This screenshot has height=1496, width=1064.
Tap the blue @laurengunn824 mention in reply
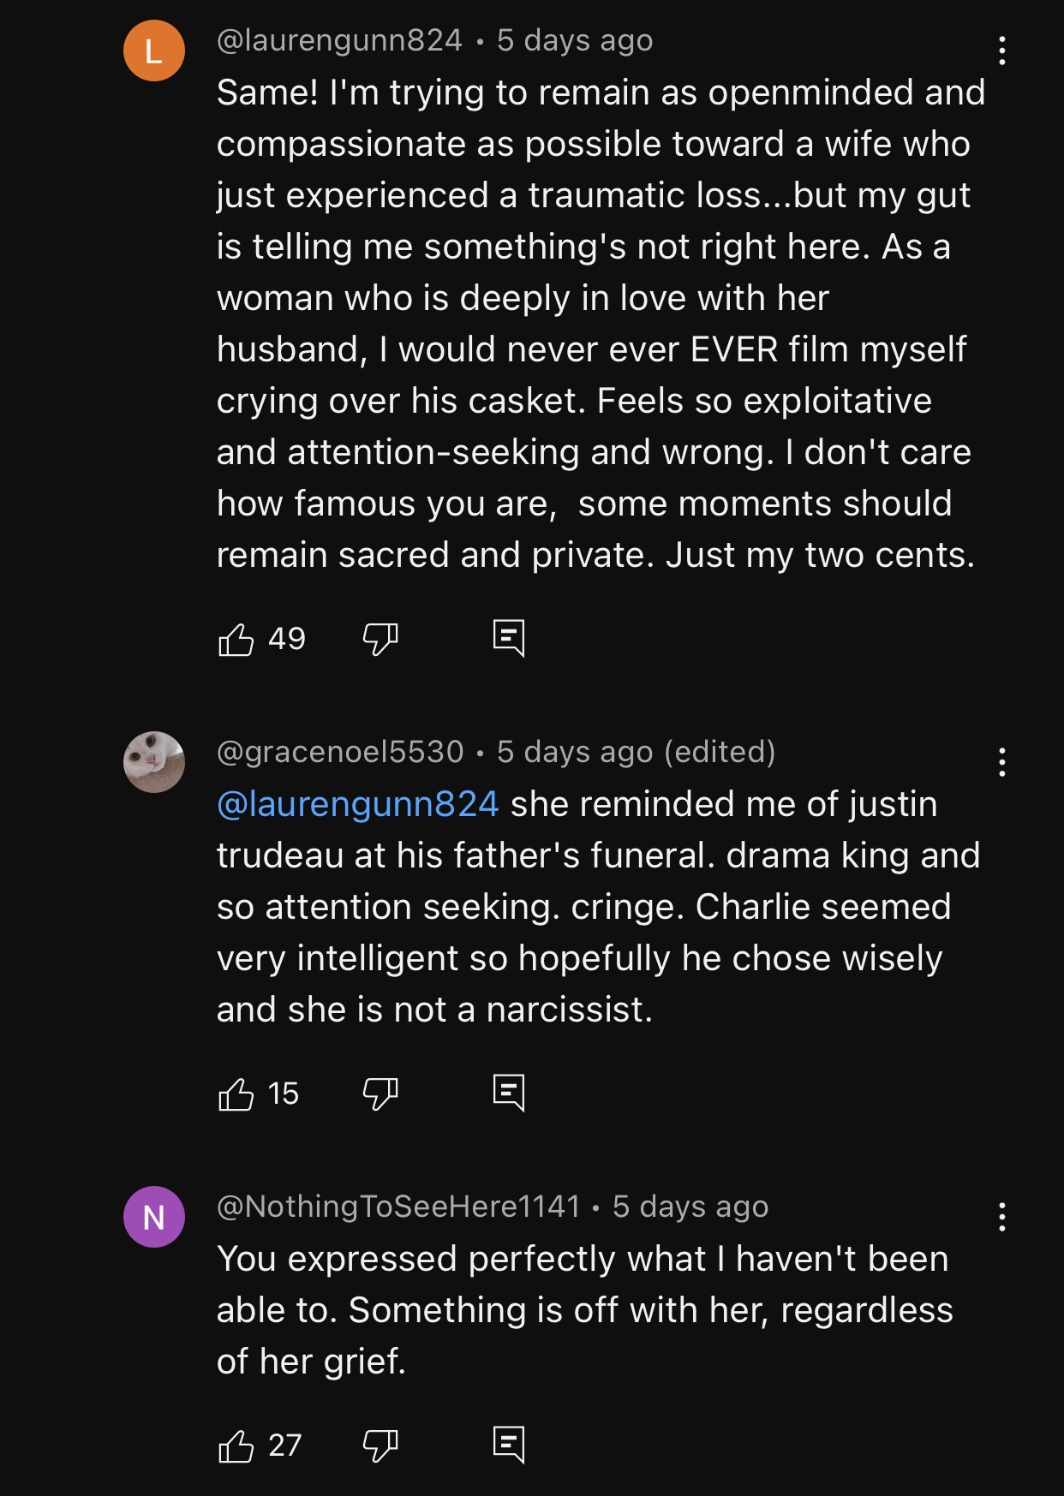tap(357, 804)
